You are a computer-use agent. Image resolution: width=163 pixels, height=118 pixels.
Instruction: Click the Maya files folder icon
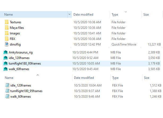[x=7, y=28]
